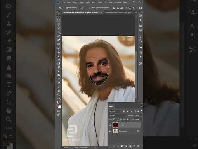Image resolution: width=198 pixels, height=149 pixels.
Task: Select the Crop tool
Action: pyautogui.click(x=59, y=32)
